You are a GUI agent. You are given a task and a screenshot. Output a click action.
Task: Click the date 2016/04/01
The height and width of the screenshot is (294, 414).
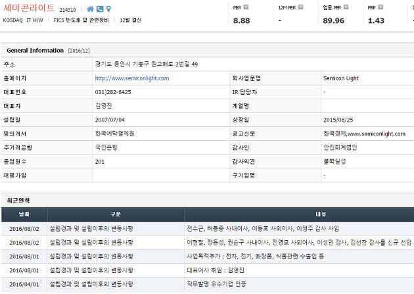point(24,285)
